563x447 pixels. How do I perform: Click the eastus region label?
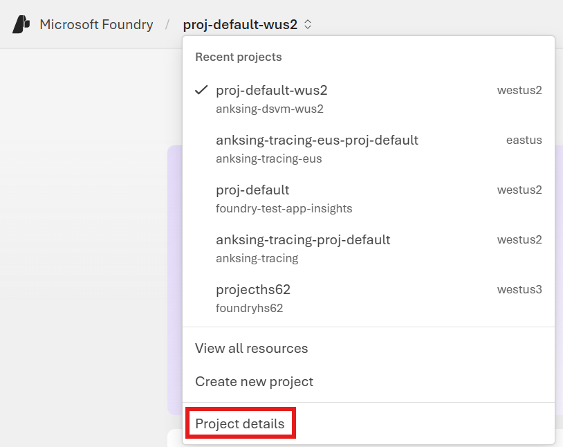524,140
